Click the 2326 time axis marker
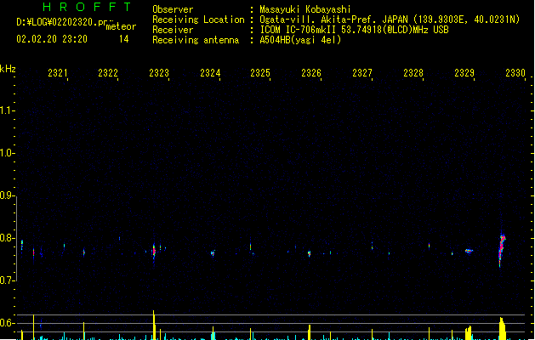Screen dimensions: 535x340 click(x=311, y=73)
